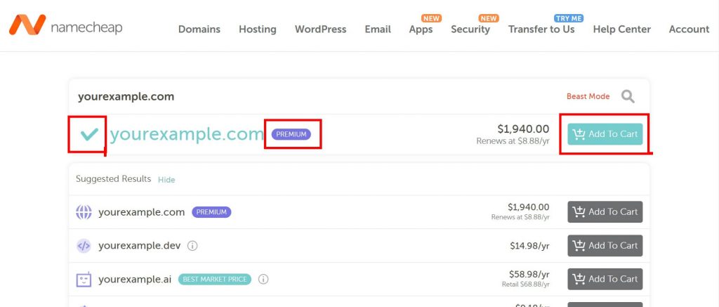Viewport: 719px width, 307px height.
Task: Click robot icon beside yourexample.ai
Action: (x=84, y=279)
